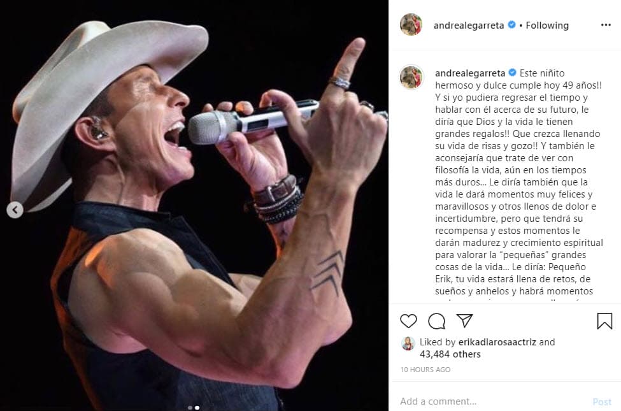Screen dimensions: 621x411
Task: Click the verified badge next to andrealegarreta's header name
Action: coord(510,25)
